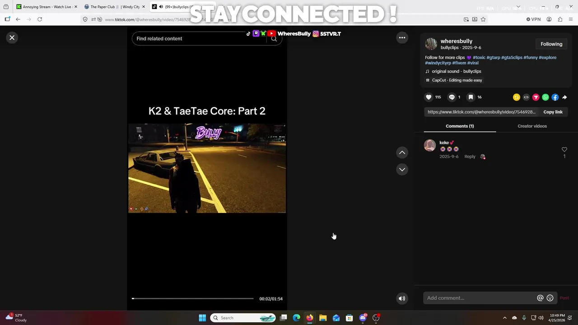Expand more share options arrow

[x=564, y=97]
